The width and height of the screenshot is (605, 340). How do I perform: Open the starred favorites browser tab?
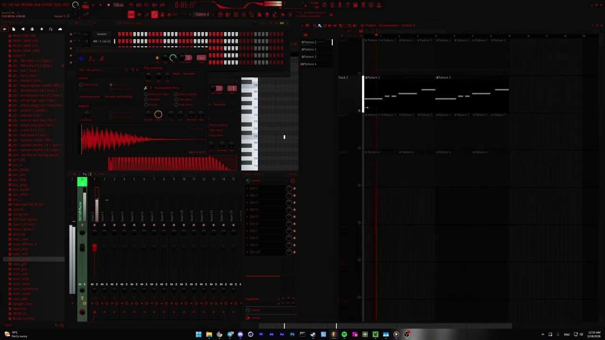(x=41, y=29)
